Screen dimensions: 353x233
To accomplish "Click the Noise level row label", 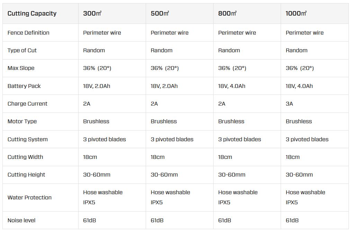I will [x=21, y=220].
